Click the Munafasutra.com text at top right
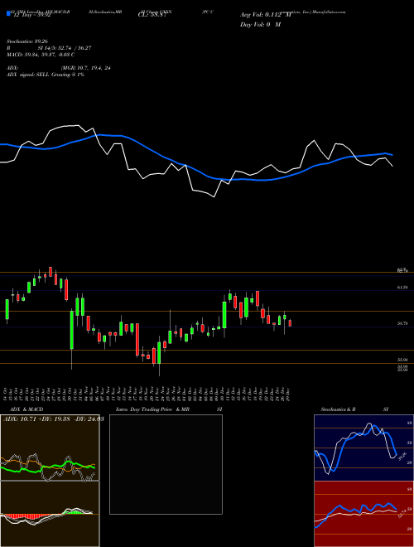The image size is (414, 547). [330, 12]
